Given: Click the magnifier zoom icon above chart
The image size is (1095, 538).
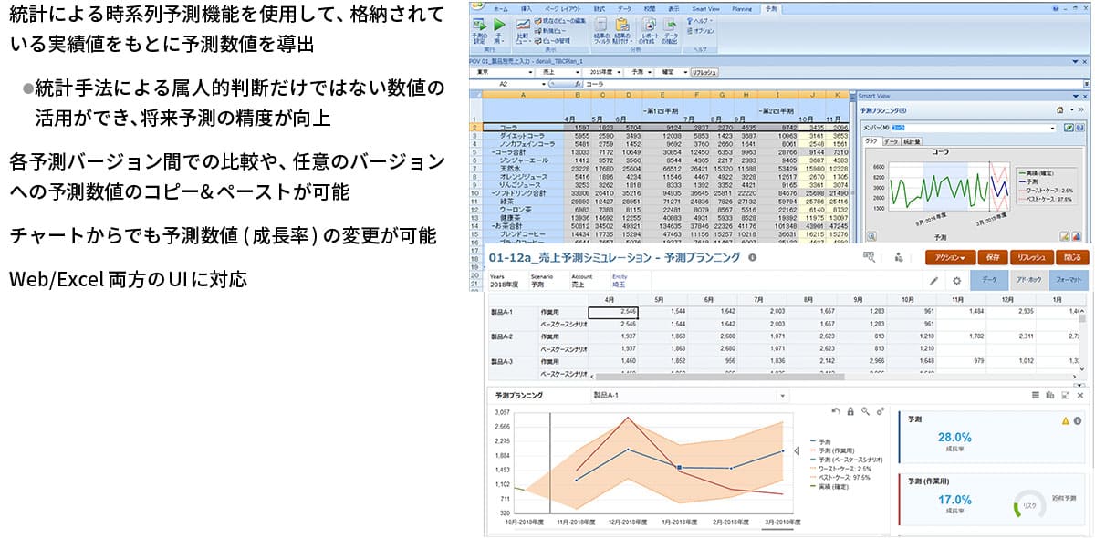Looking at the screenshot, I should pyautogui.click(x=865, y=412).
